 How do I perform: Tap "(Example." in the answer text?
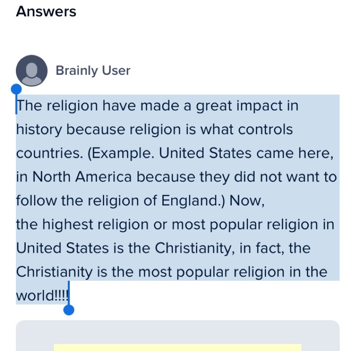[x=121, y=154]
